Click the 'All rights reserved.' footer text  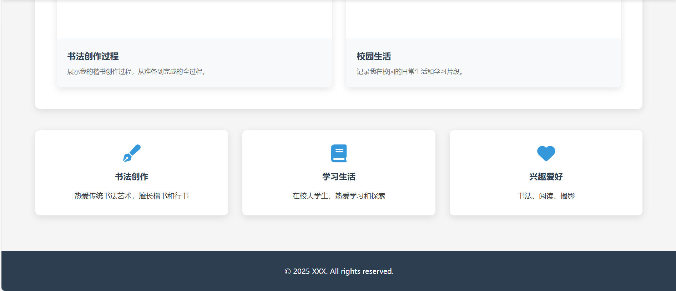[362, 271]
